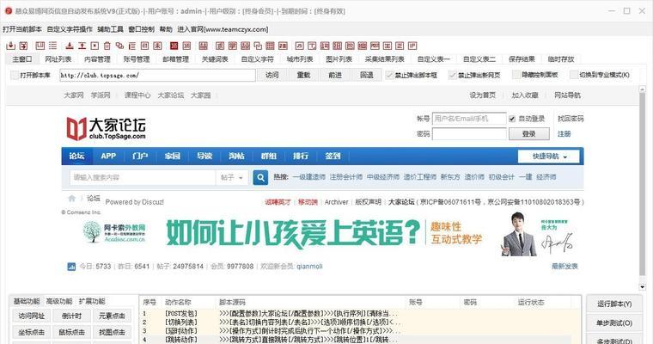Click the blue search magnifier icon

[x=259, y=177]
